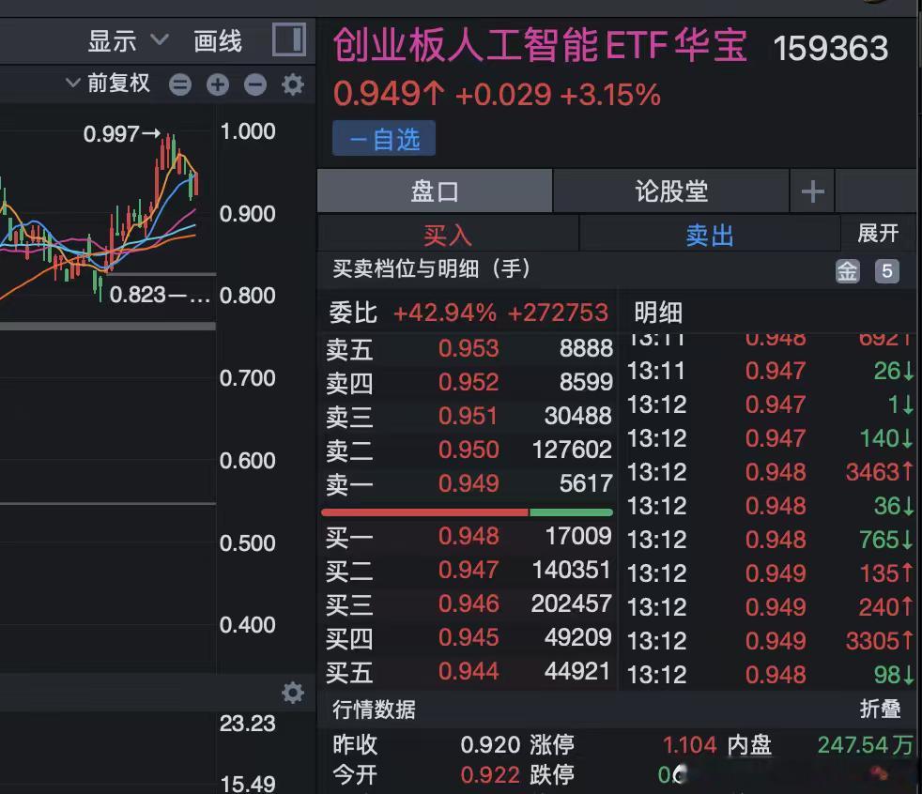Remove stock from watchlist via -自选 button
This screenshot has width=922, height=794.
383,138
